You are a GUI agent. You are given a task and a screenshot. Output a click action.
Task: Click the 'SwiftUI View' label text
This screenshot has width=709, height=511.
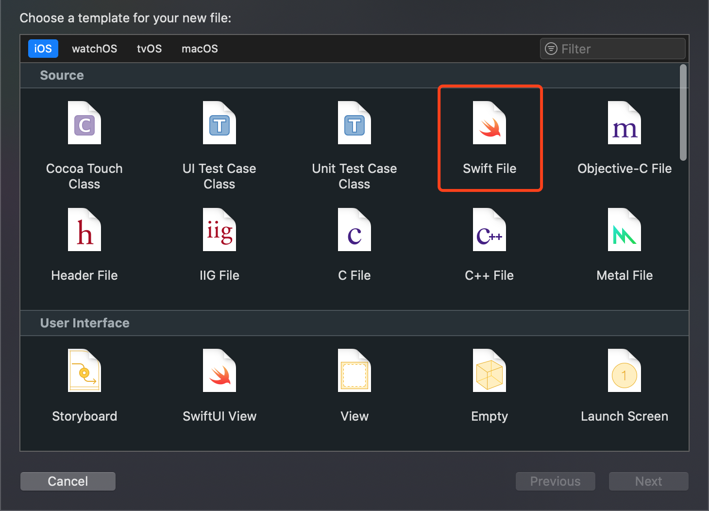pos(219,416)
